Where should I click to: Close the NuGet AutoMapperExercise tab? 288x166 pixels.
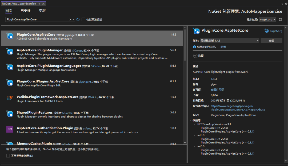click(x=43, y=4)
